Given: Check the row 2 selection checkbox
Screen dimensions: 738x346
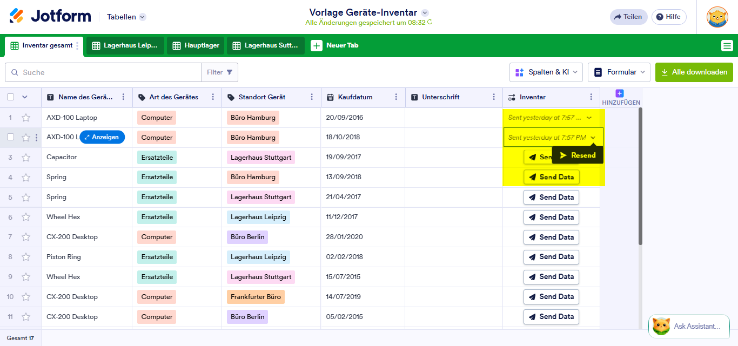Looking at the screenshot, I should (x=11, y=137).
